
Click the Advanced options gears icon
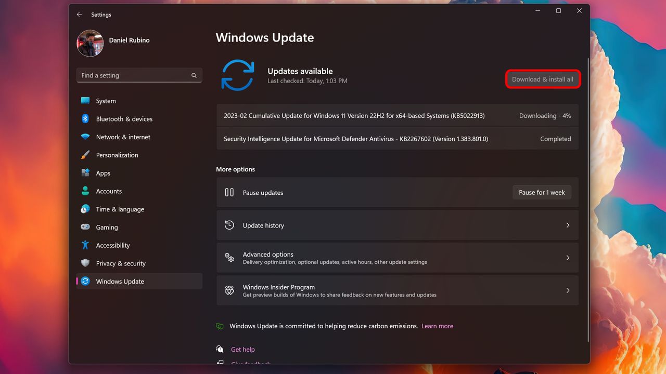tap(229, 258)
